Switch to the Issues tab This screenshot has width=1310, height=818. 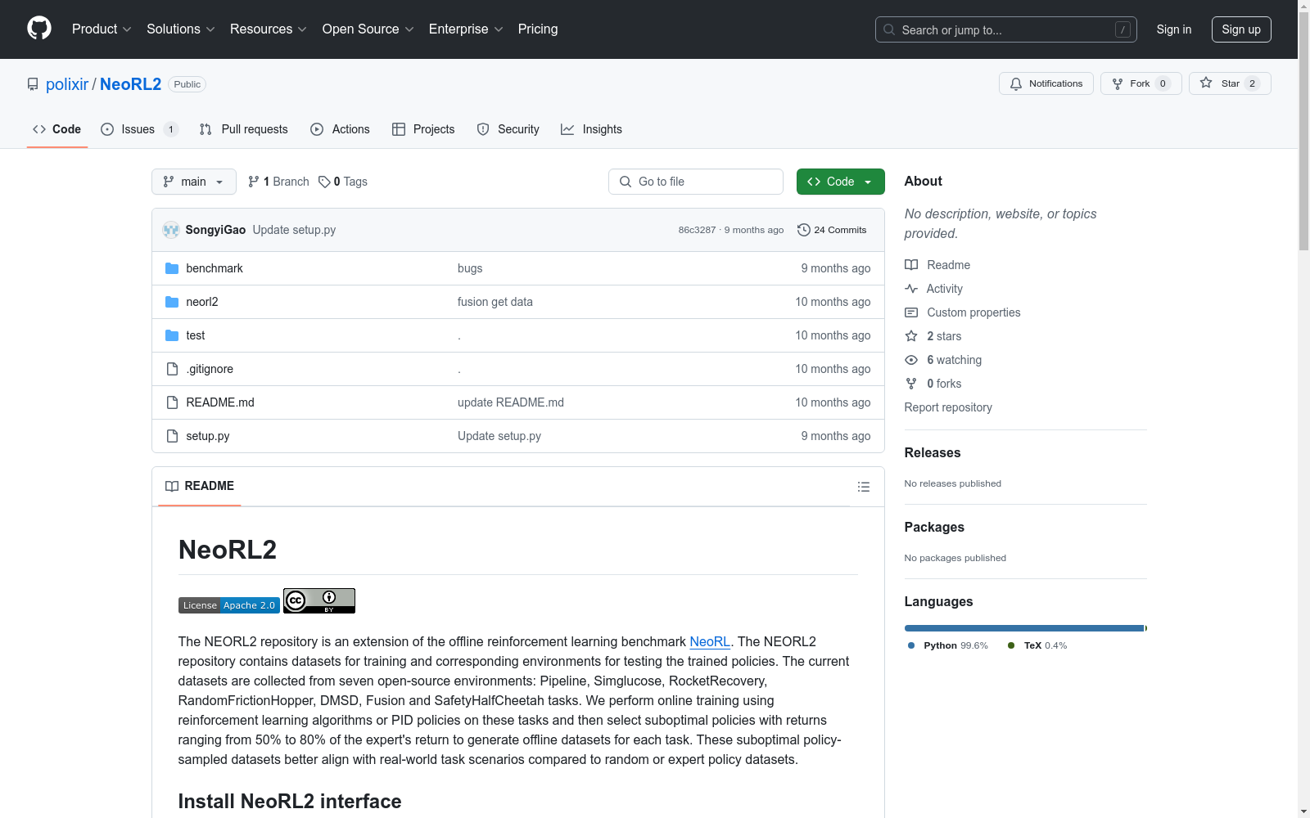(138, 129)
